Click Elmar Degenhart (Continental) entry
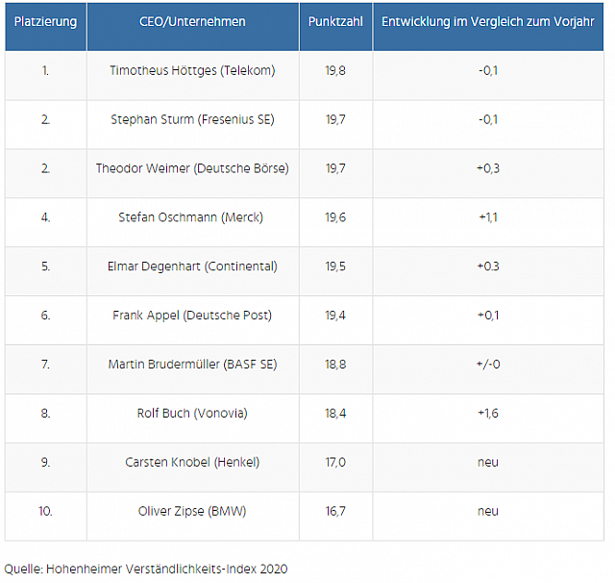Screen dimensions: 615x583 click(192, 266)
